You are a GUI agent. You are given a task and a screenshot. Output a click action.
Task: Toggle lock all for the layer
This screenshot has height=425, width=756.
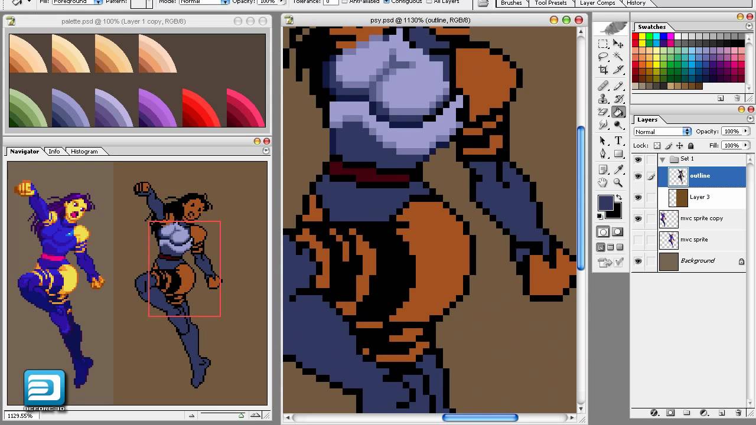click(690, 146)
